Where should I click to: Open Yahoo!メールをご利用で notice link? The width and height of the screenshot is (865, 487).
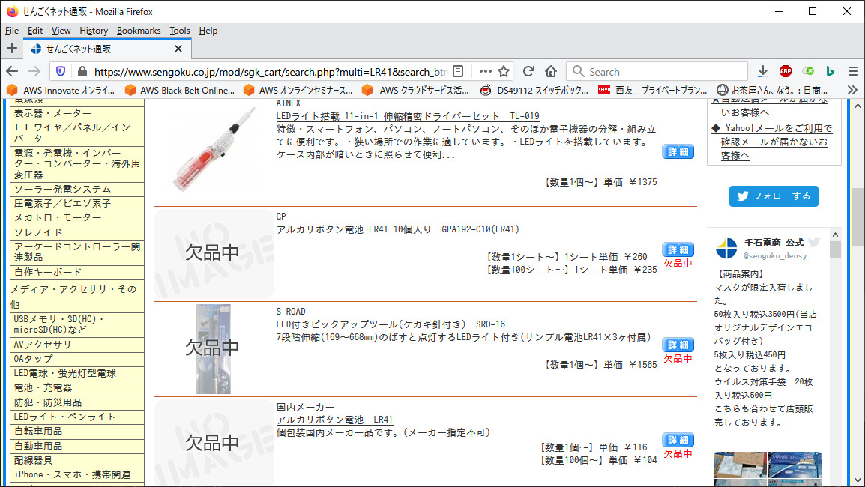click(x=774, y=142)
